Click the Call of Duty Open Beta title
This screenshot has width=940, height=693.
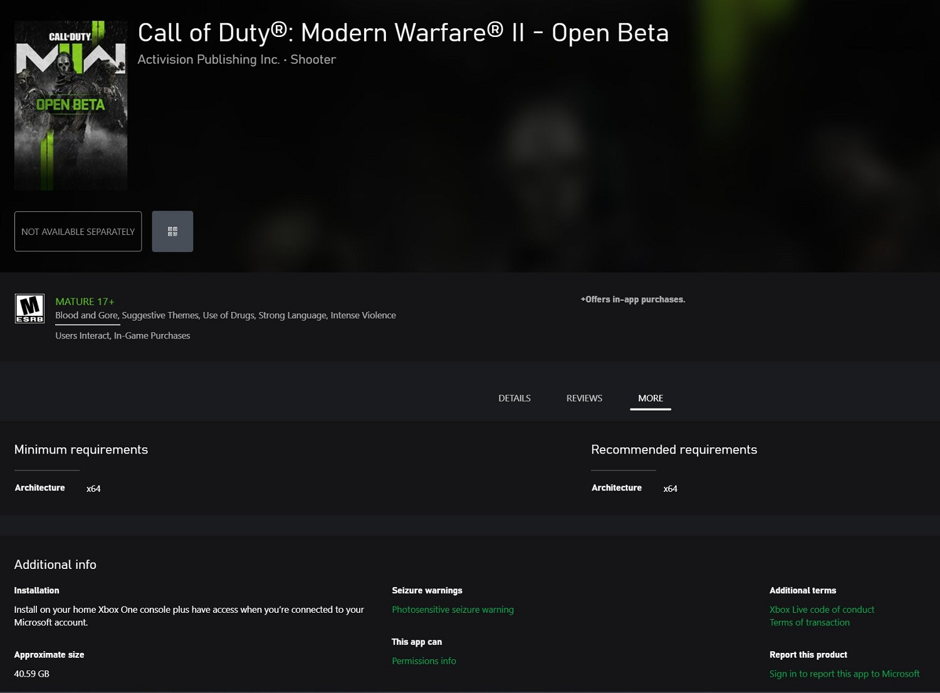tap(403, 33)
